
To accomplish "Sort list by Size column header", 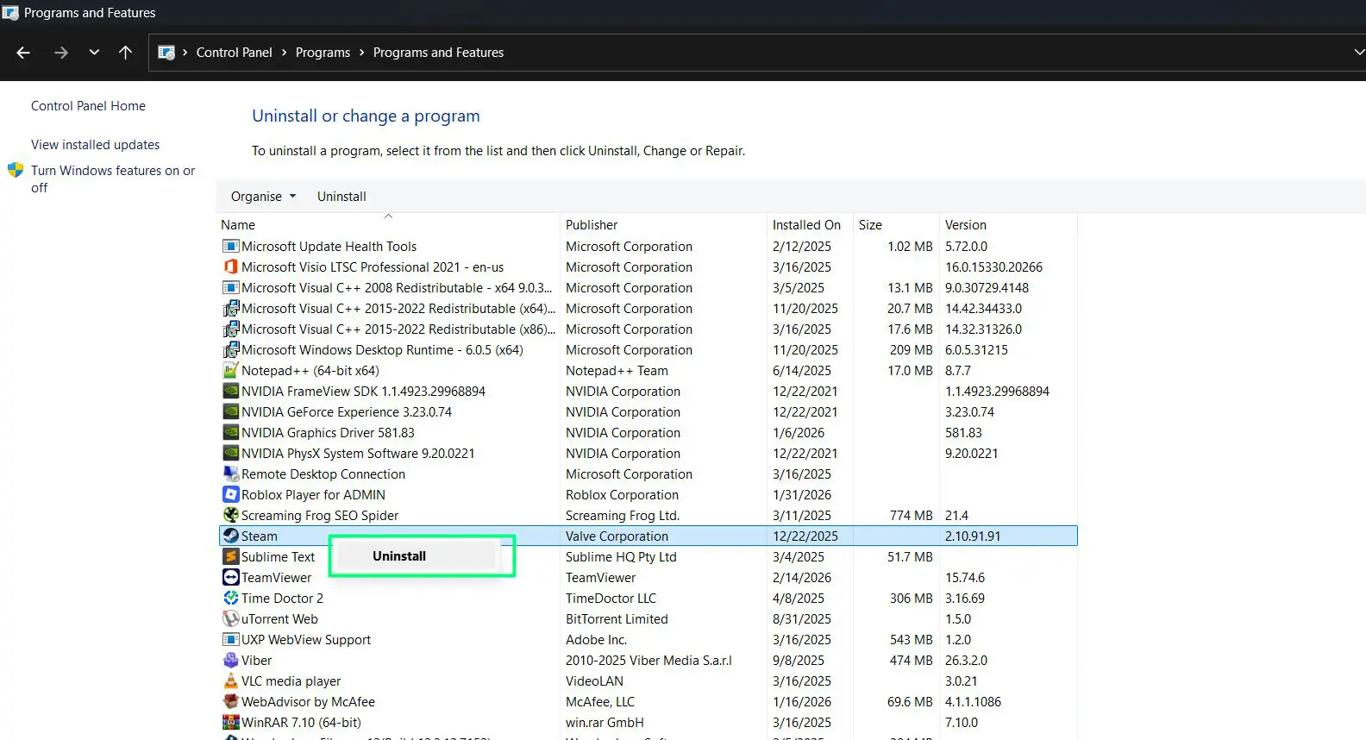I will click(x=896, y=224).
